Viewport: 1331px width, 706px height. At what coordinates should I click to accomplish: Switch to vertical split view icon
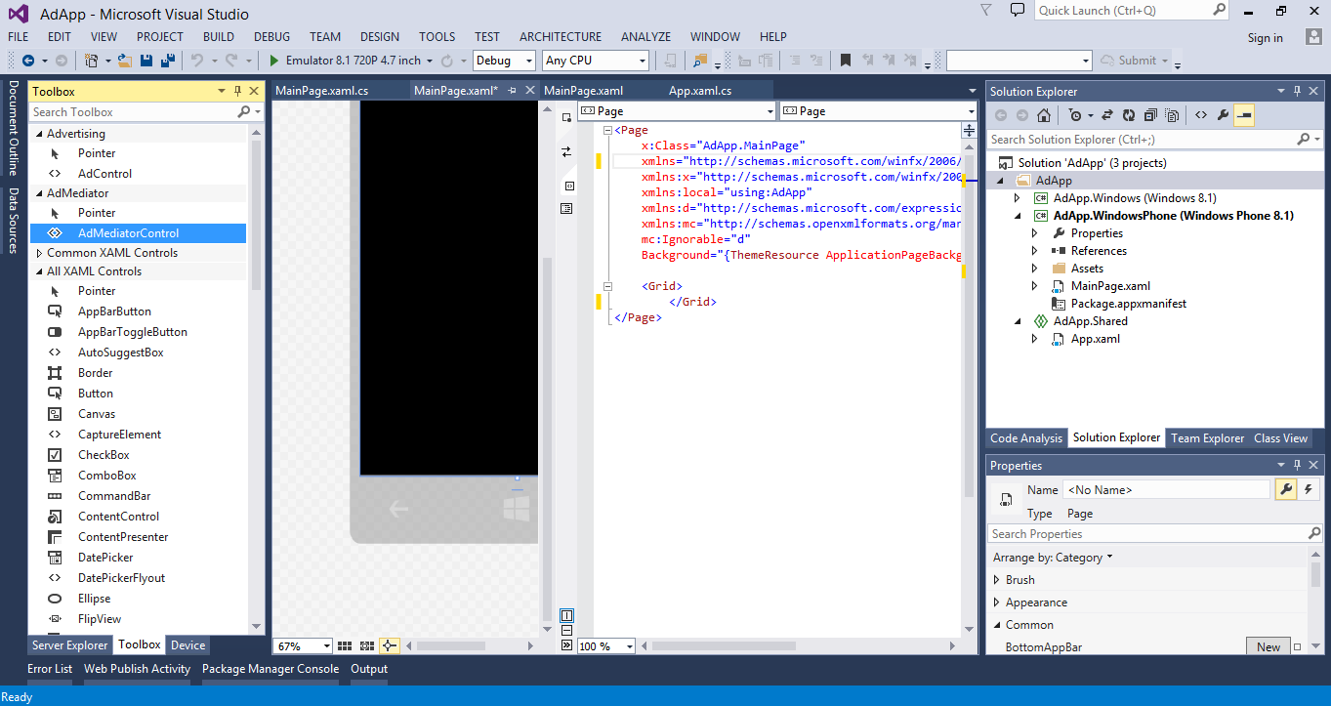566,615
